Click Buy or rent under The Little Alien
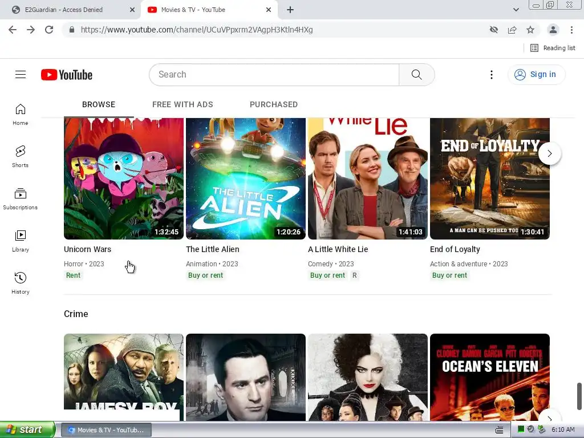584x438 pixels. [205, 275]
